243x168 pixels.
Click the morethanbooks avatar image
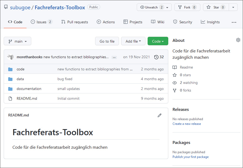10,57
